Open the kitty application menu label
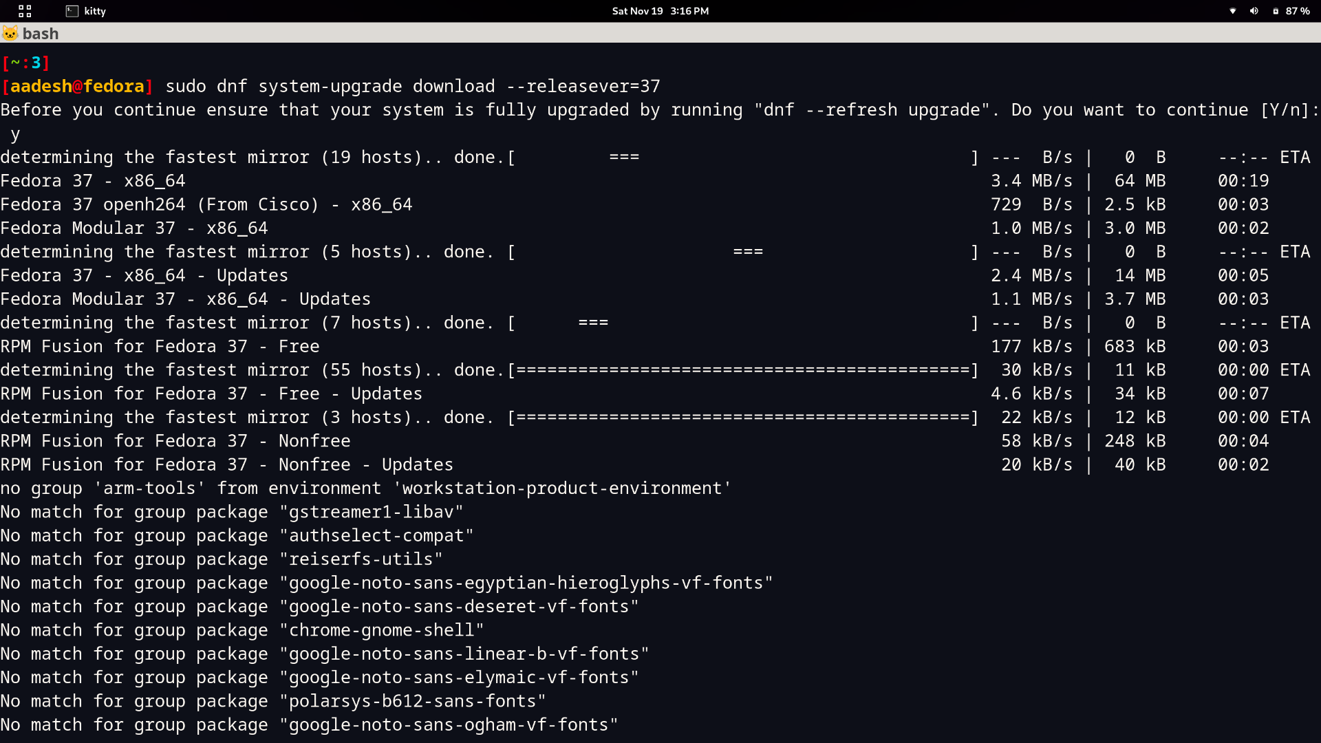1321x743 pixels. click(x=95, y=11)
